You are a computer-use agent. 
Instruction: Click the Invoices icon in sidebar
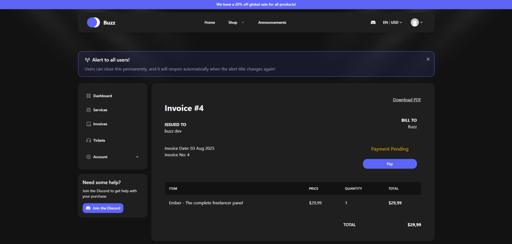coord(89,124)
